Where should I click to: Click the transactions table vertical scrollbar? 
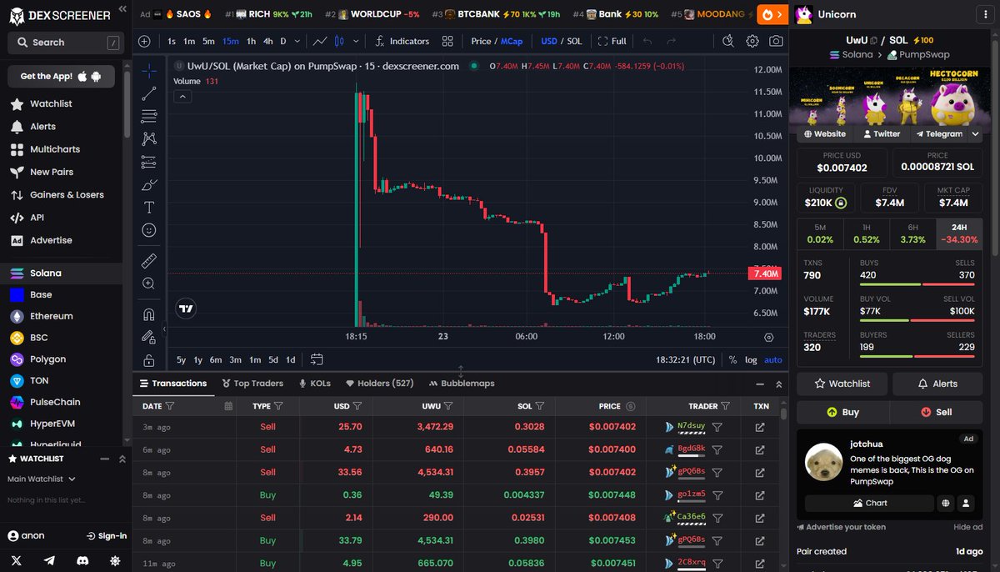click(x=784, y=413)
